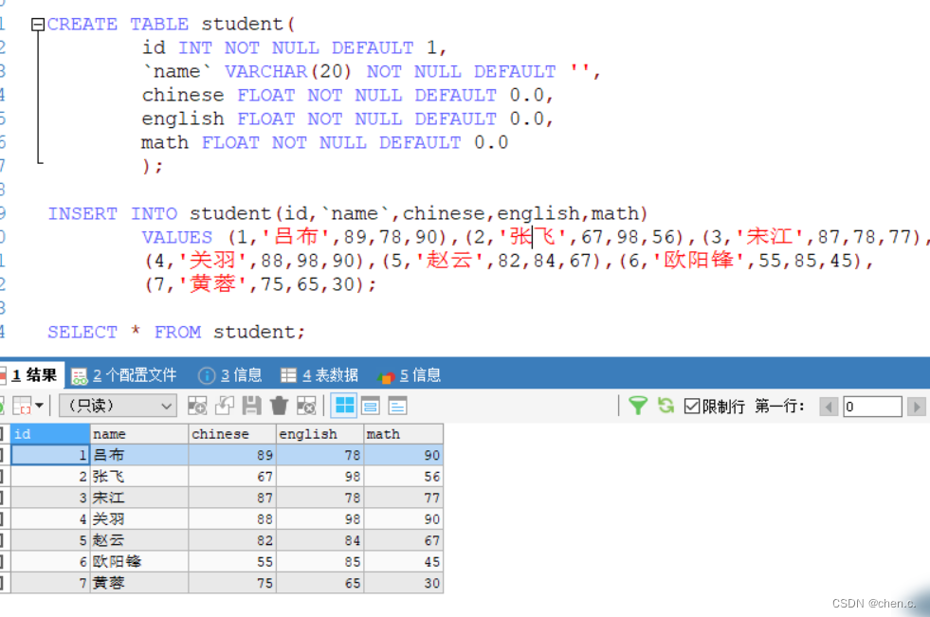The width and height of the screenshot is (930, 617).
Task: Click math score 30 for 黄蓉
Action: tap(403, 583)
